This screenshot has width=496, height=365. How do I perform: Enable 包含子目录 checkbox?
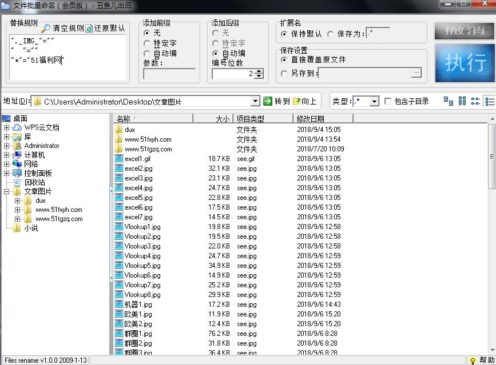pos(387,101)
